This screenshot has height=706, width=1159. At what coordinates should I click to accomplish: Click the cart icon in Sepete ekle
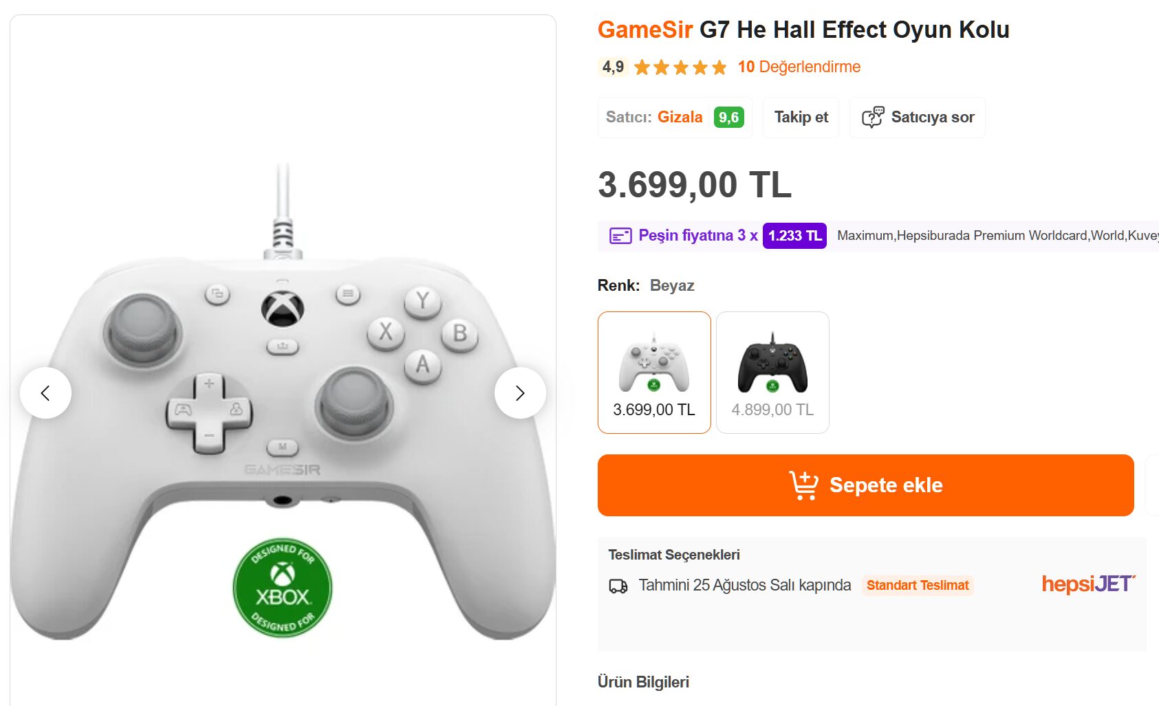point(803,485)
